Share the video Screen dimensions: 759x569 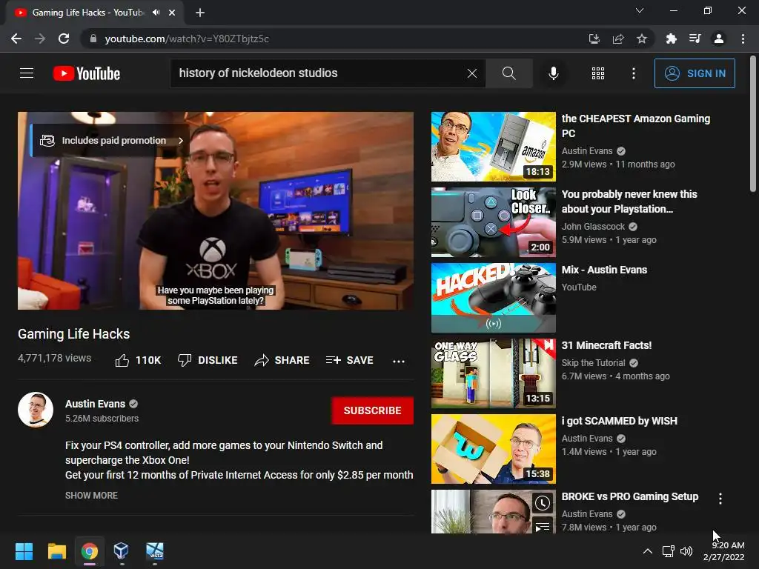tap(282, 361)
